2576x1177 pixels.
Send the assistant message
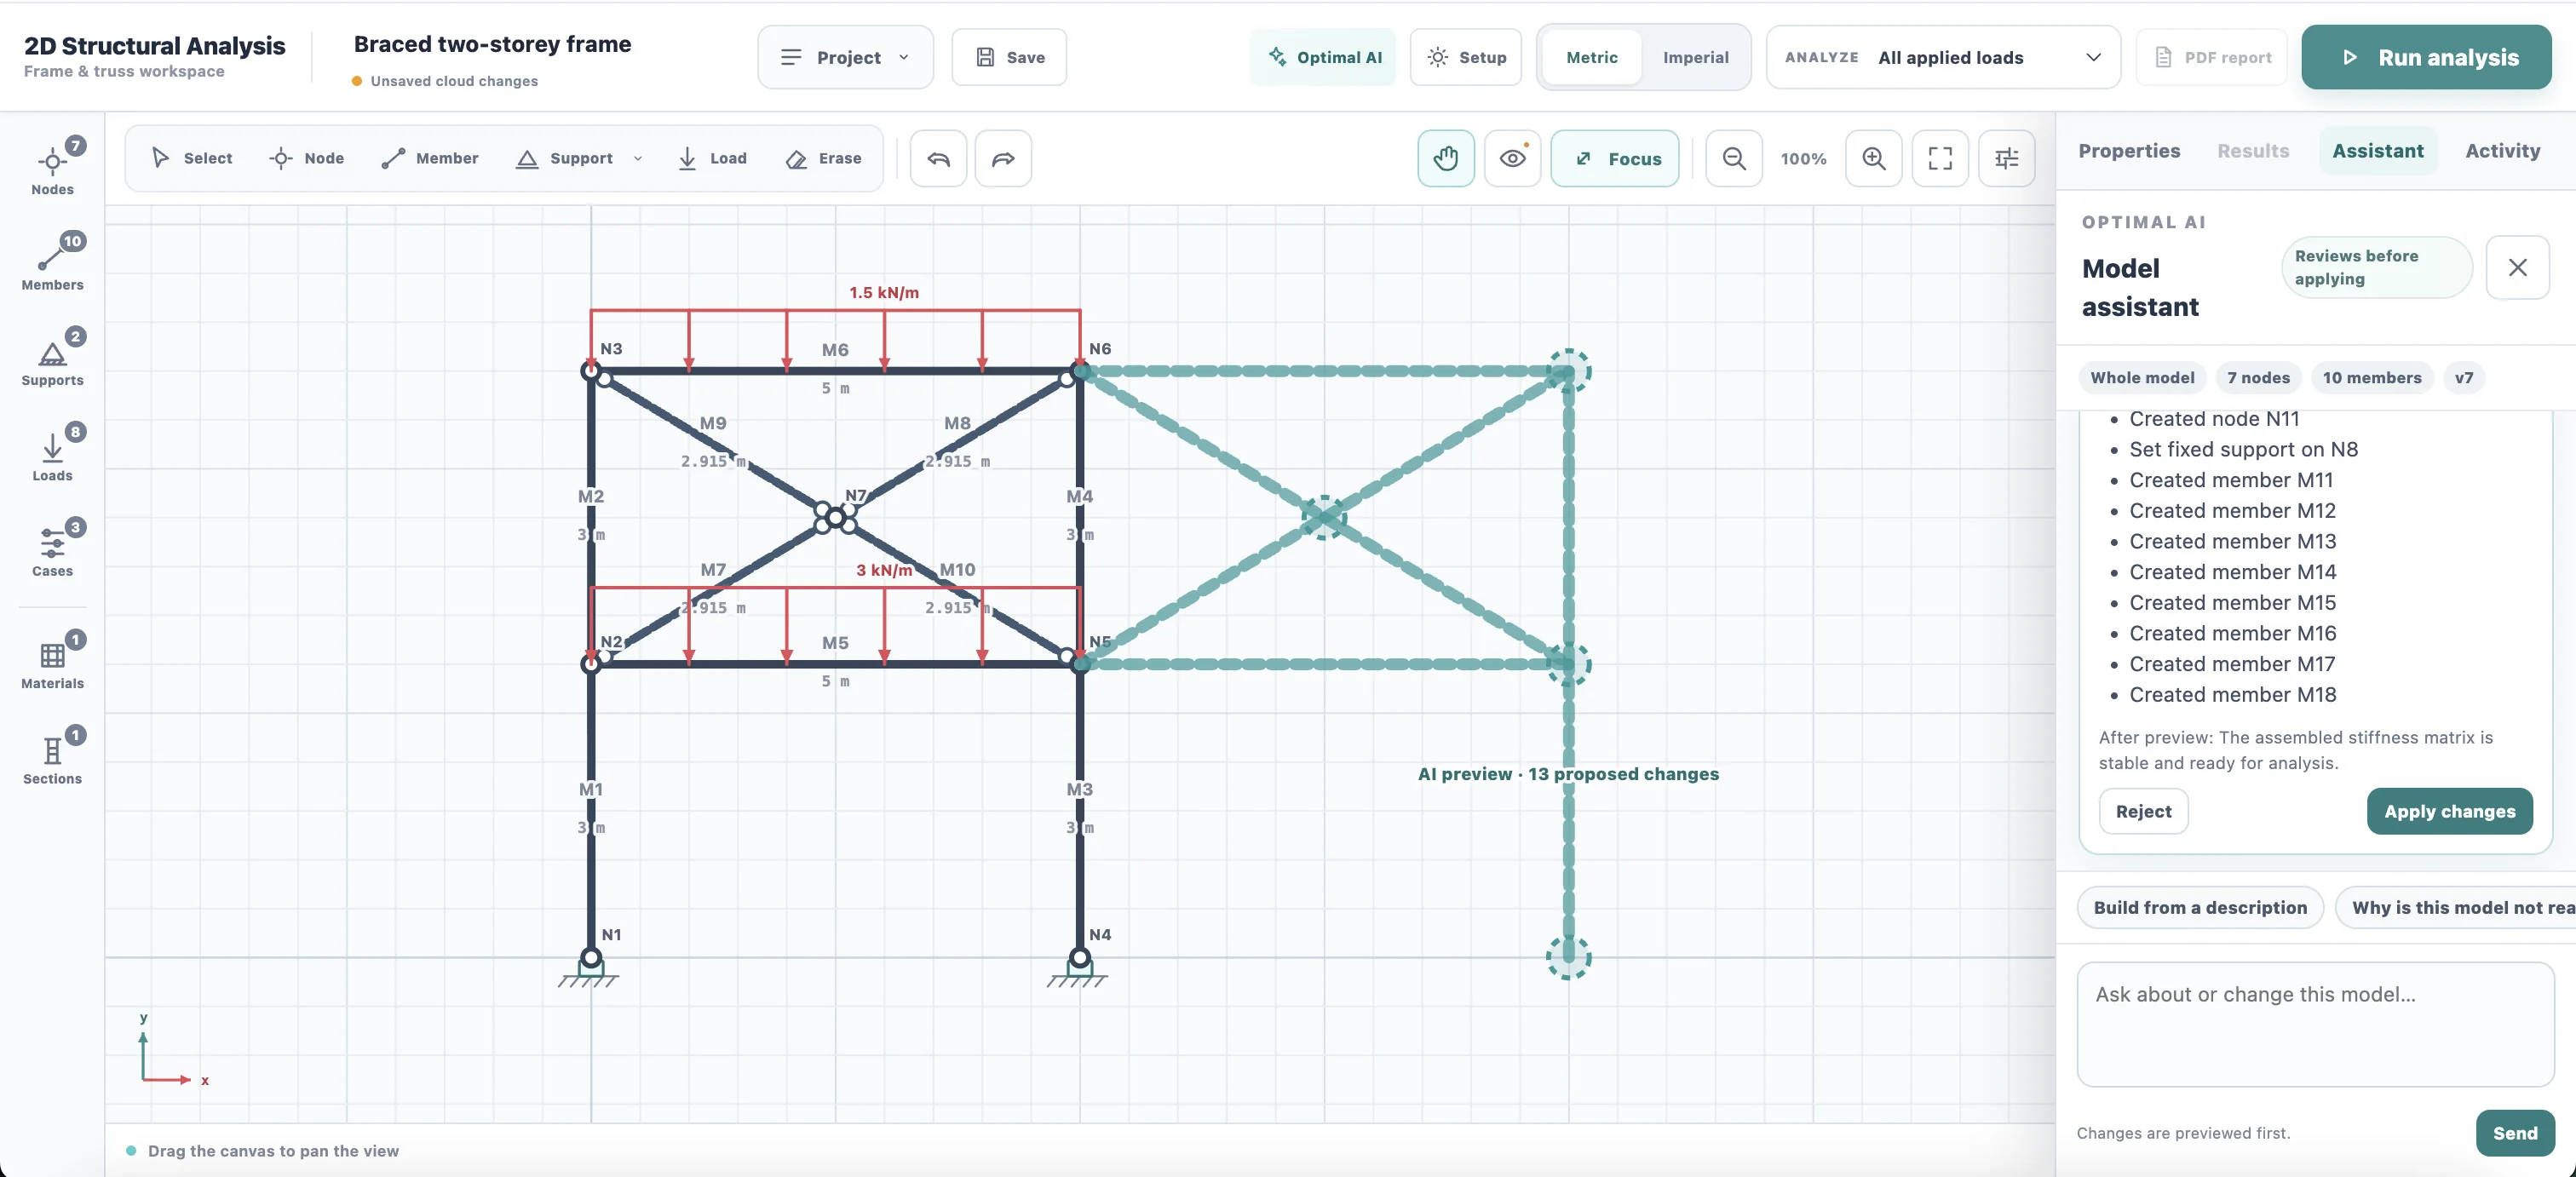[x=2514, y=1133]
